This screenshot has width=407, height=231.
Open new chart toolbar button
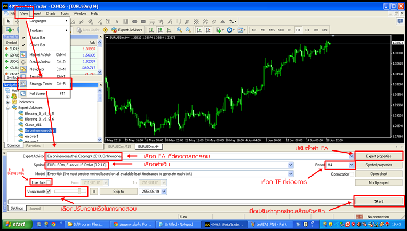tap(10, 30)
